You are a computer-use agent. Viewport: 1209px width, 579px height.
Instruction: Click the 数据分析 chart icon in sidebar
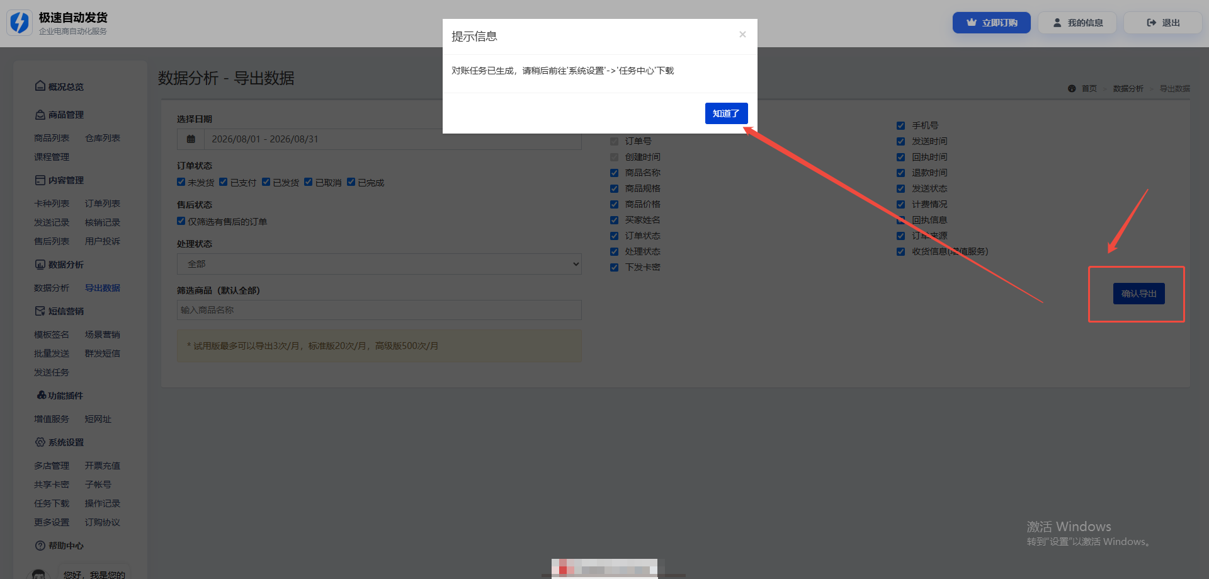click(40, 265)
